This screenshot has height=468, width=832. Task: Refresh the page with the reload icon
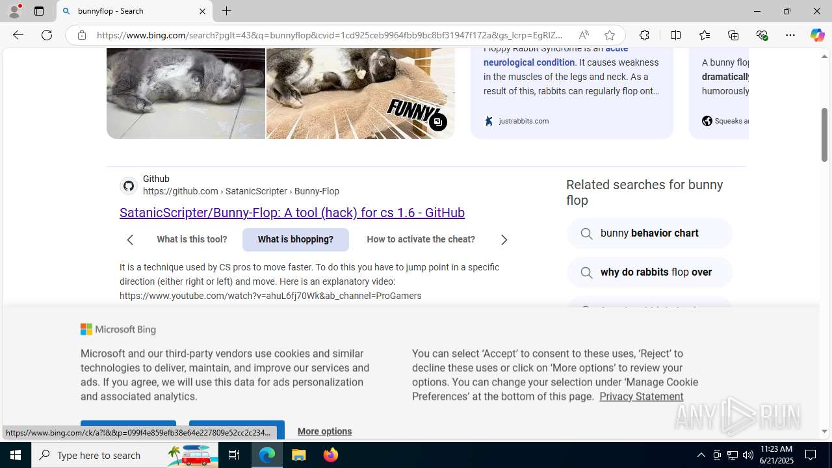click(47, 35)
